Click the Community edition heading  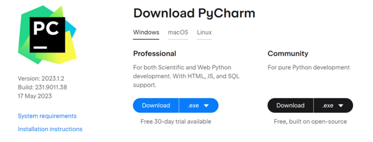coord(288,53)
